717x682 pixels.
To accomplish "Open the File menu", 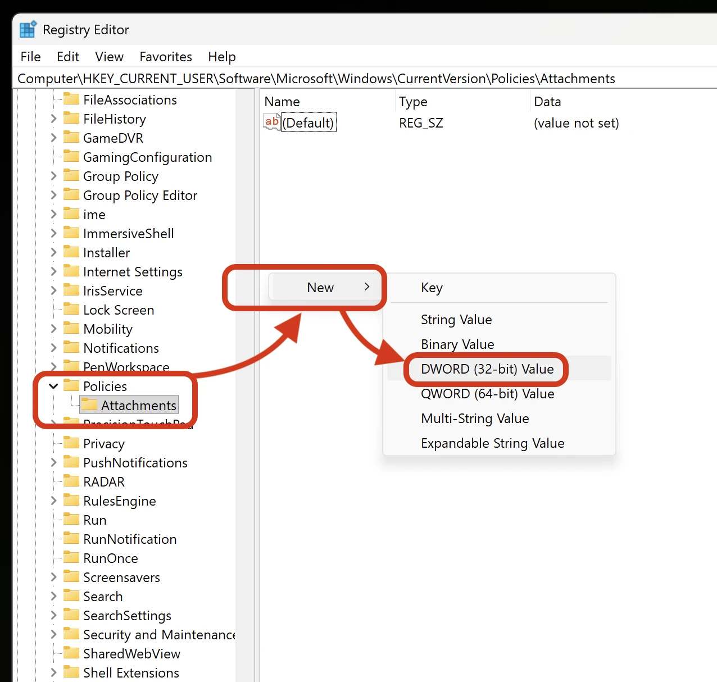I will 30,57.
